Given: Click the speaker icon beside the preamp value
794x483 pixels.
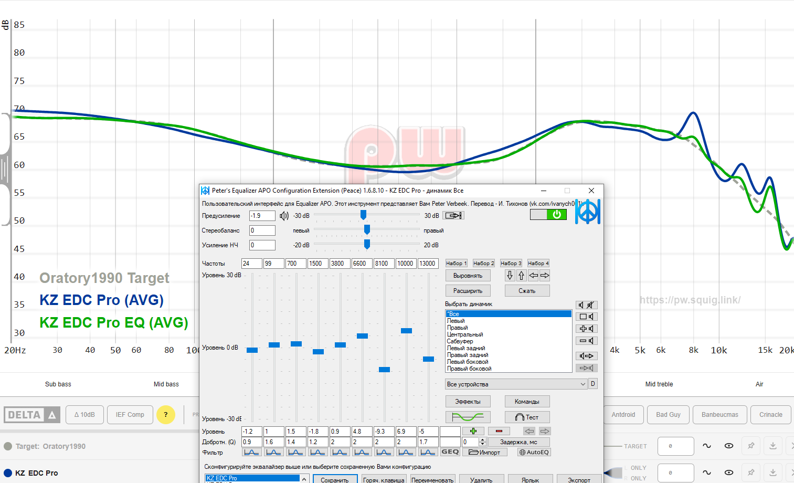Looking at the screenshot, I should [284, 216].
